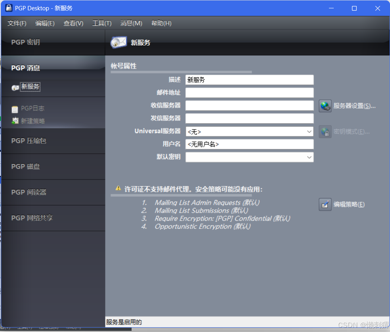The image size is (390, 332).
Task: Close the PGP Desktop window
Action: pyautogui.click(x=378, y=8)
